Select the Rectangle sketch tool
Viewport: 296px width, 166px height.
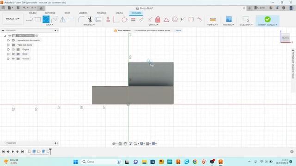[x=38, y=19]
